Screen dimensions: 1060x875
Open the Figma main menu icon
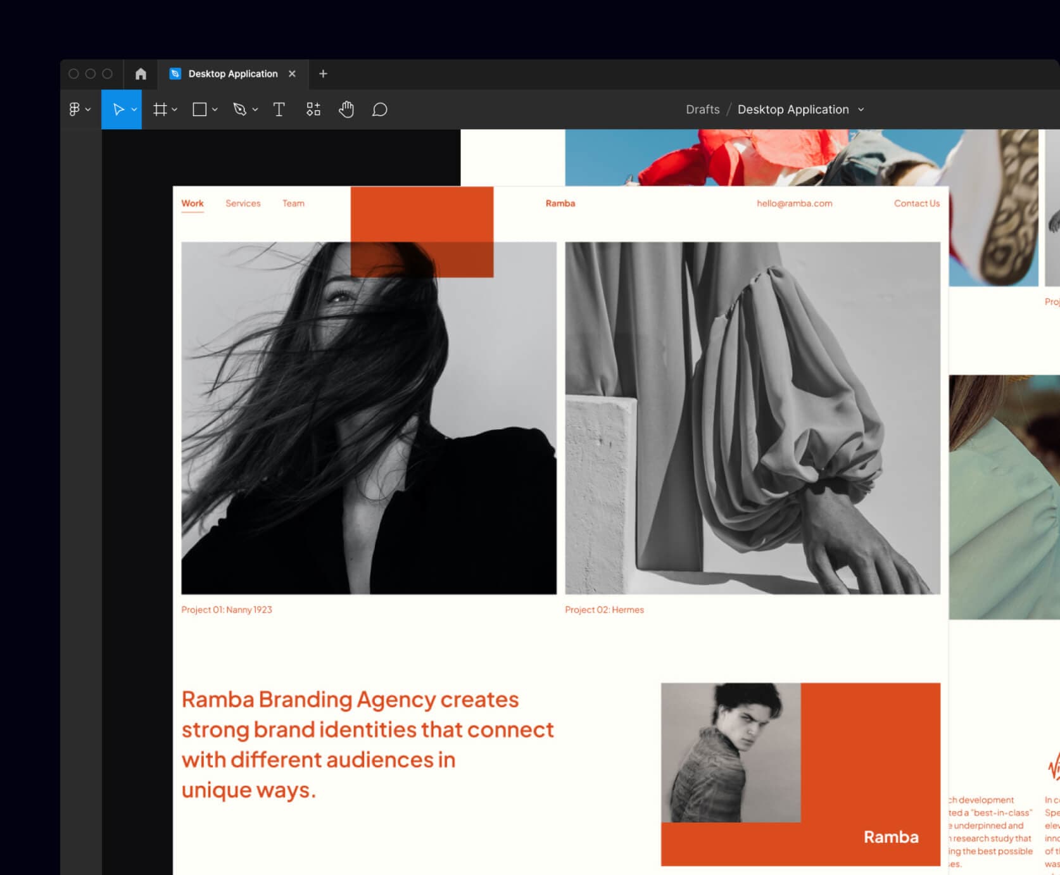75,110
